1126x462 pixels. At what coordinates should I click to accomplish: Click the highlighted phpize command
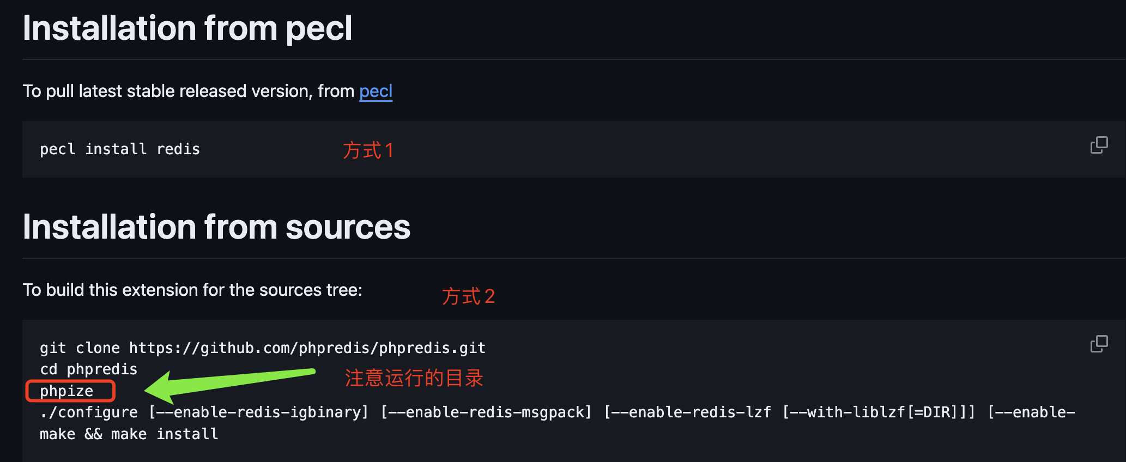coord(66,391)
